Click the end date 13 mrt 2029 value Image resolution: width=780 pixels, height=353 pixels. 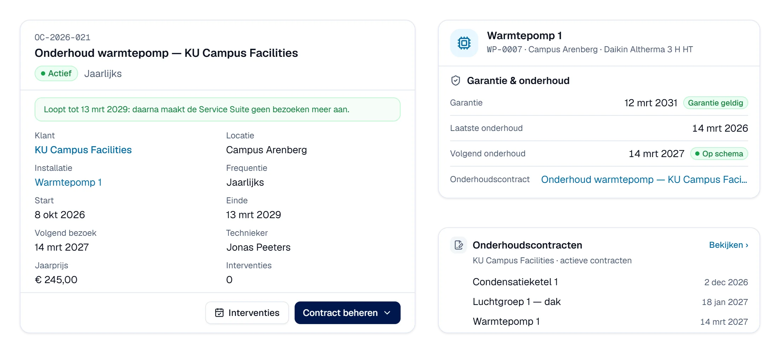[x=253, y=215]
